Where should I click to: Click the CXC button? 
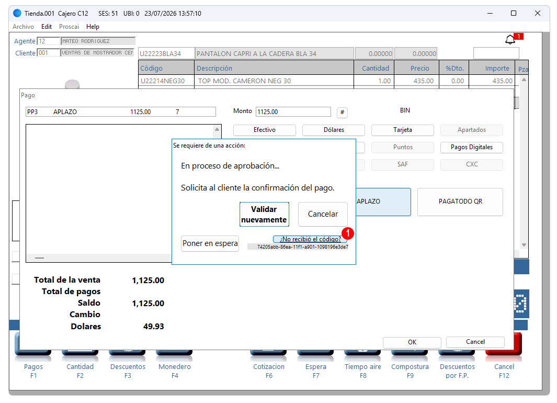[x=471, y=164]
